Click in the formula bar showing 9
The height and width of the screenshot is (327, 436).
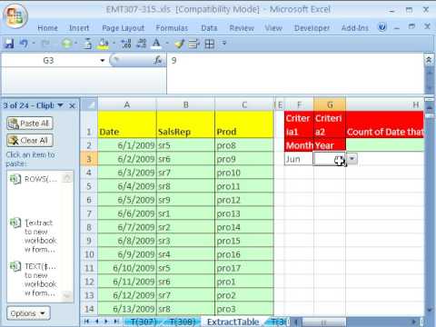tap(295, 73)
